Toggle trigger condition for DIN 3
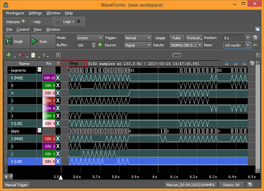This screenshot has height=191, width=264. pyautogui.click(x=58, y=139)
